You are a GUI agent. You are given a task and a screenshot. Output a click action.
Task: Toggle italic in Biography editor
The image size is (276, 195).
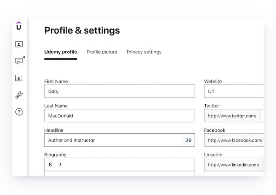pyautogui.click(x=60, y=165)
